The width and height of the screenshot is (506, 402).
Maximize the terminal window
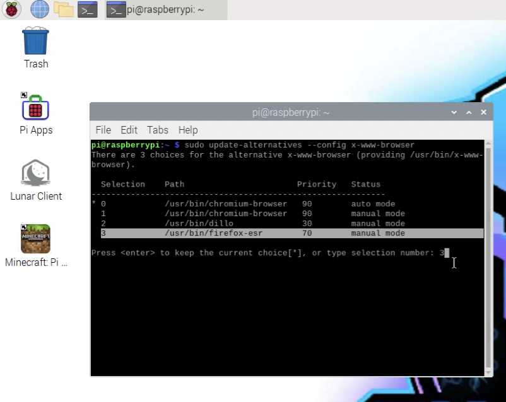point(469,112)
